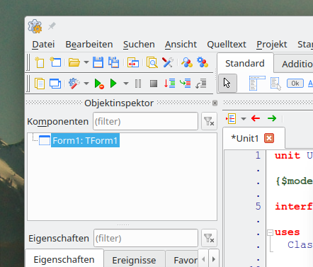
Task: Select the pointer selection tool
Action: coord(227,83)
